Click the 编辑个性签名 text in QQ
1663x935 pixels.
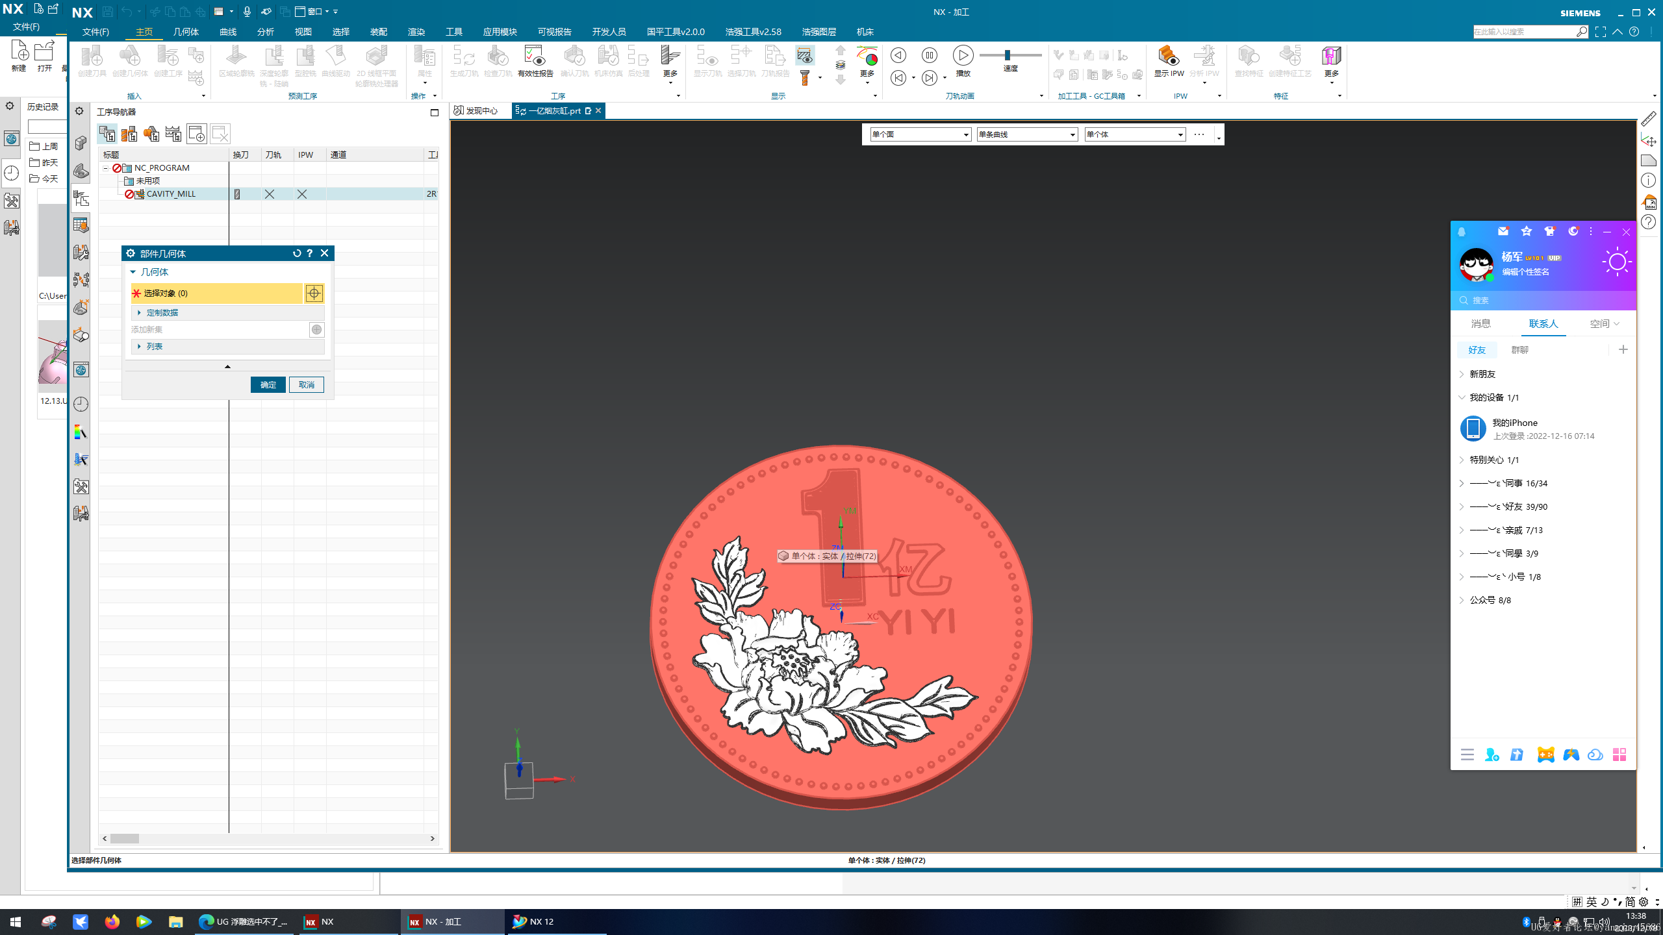[x=1525, y=272]
